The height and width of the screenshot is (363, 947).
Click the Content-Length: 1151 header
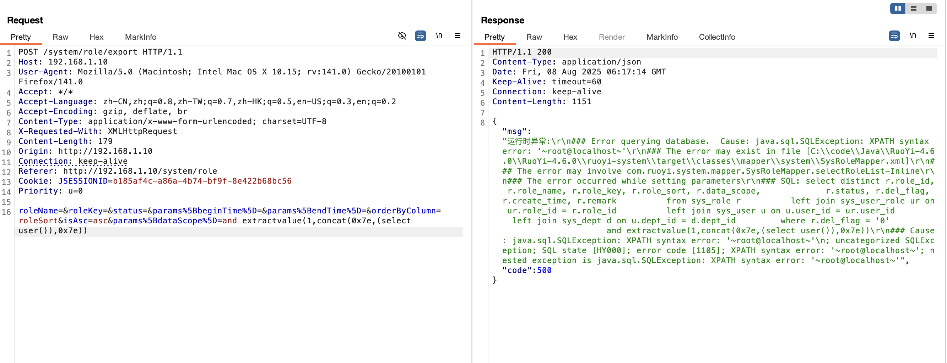coord(542,102)
